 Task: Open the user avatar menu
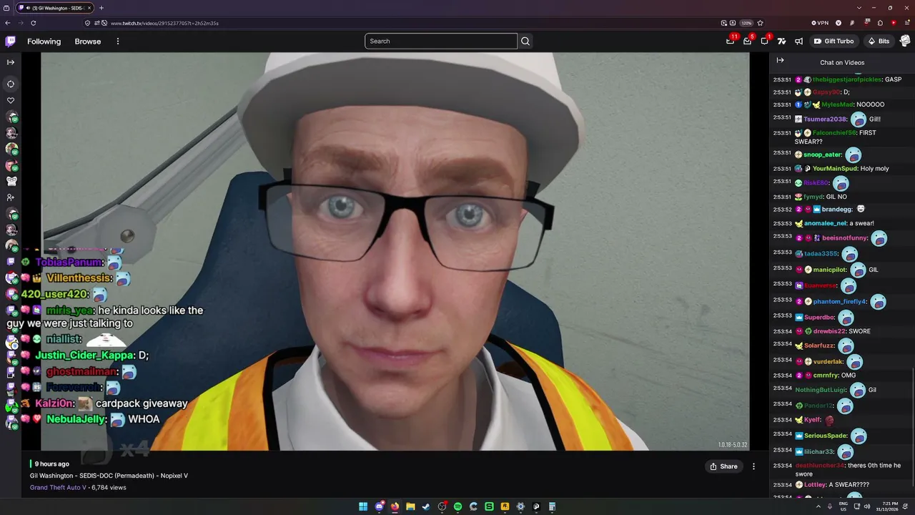(905, 41)
